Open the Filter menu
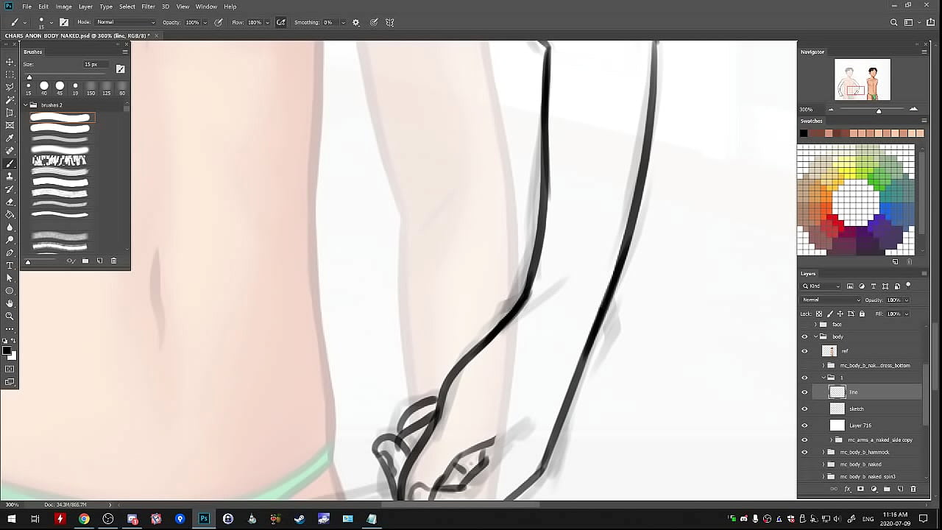942x530 pixels. pos(148,7)
